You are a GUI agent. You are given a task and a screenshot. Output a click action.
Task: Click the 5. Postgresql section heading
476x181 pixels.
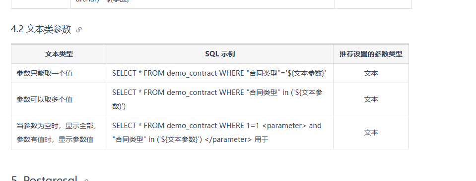(44, 179)
